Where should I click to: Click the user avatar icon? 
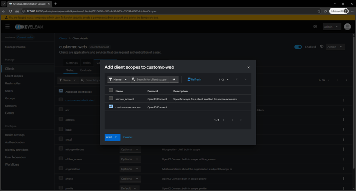tap(347, 27)
